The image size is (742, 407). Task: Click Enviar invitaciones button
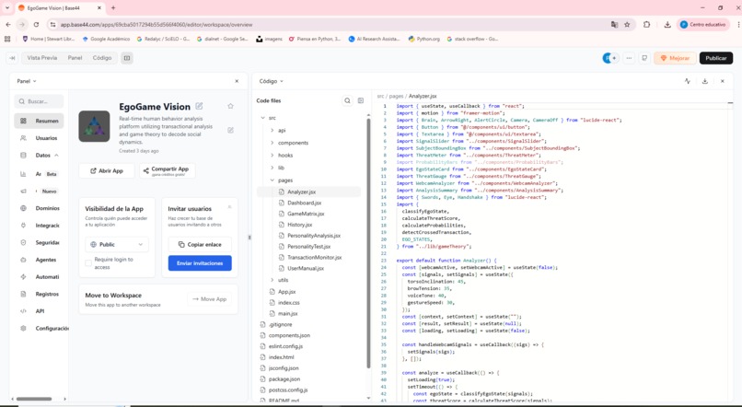(x=200, y=263)
